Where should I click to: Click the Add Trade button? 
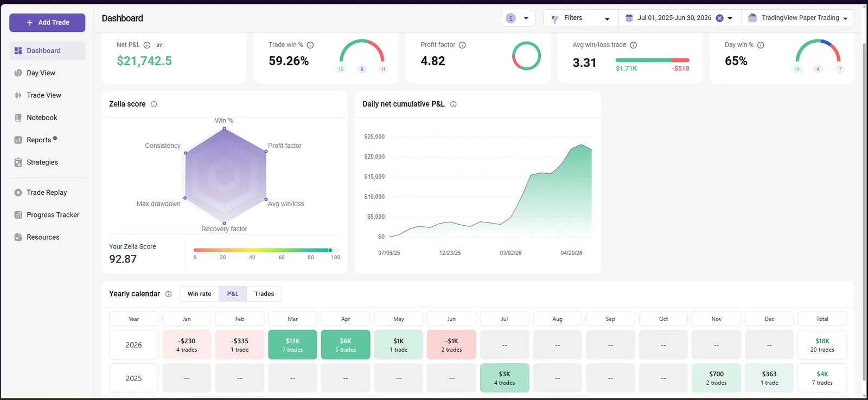[x=47, y=23]
